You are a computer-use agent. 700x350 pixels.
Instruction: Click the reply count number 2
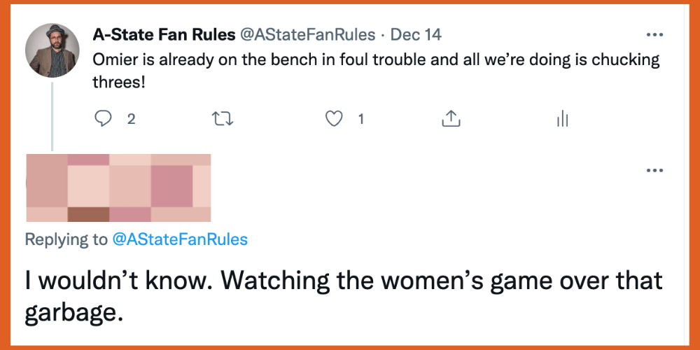pos(131,120)
